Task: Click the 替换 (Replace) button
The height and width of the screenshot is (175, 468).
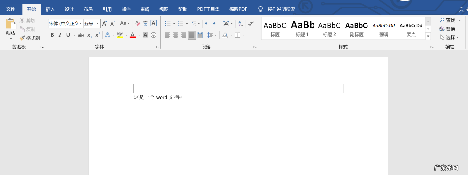Action: click(x=447, y=29)
